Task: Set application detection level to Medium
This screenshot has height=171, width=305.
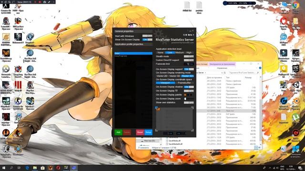Action: (180, 53)
